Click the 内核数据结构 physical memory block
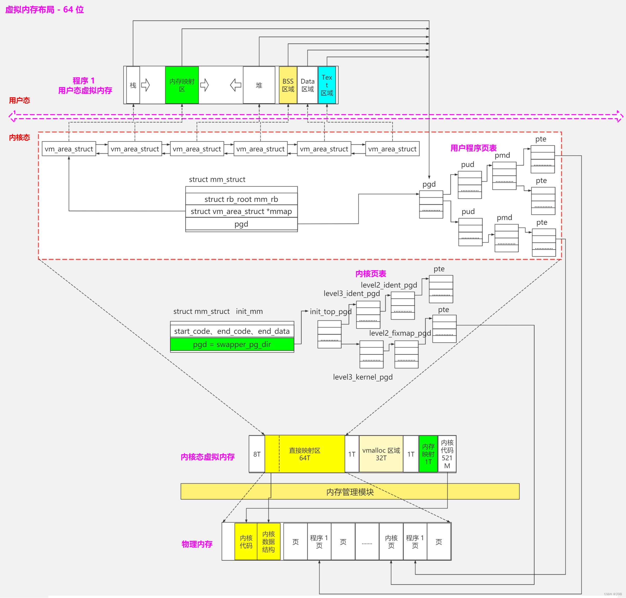The image size is (626, 598). pos(268,541)
